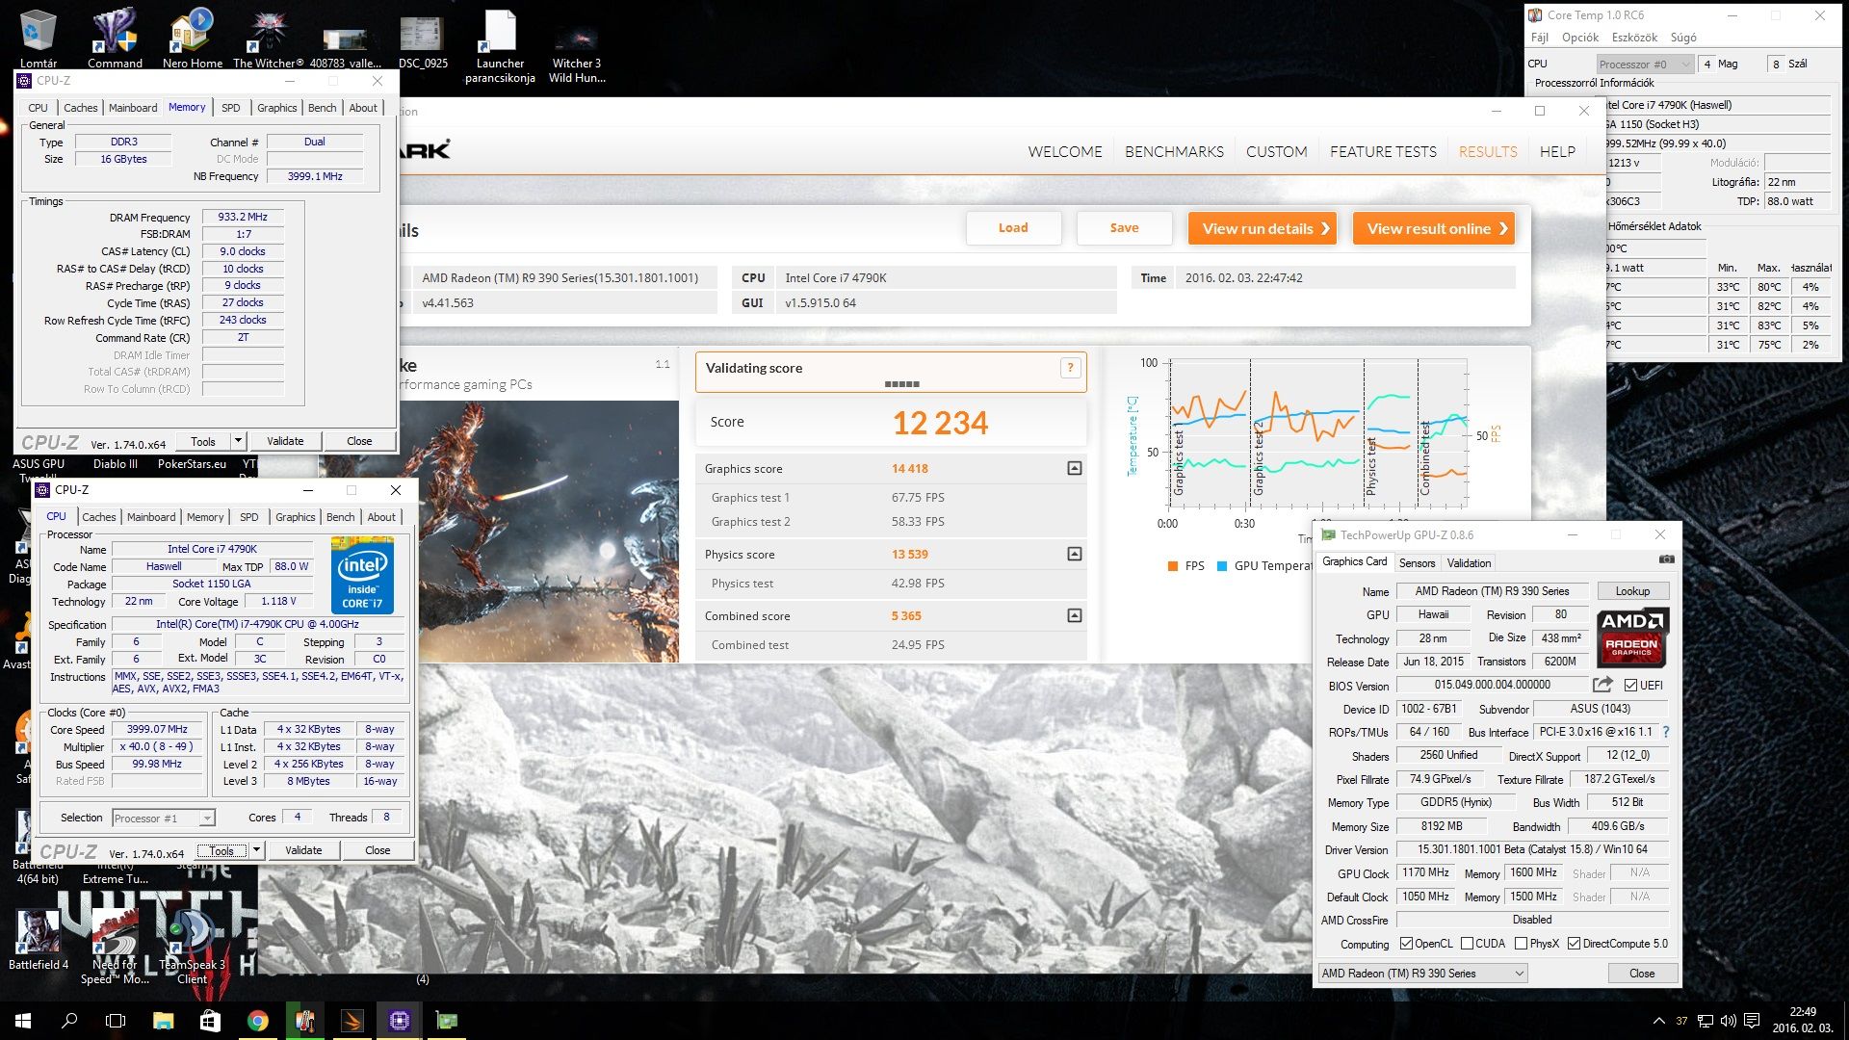Image resolution: width=1849 pixels, height=1040 pixels.
Task: Click the Intel inside Core i7 logo
Action: [x=362, y=577]
